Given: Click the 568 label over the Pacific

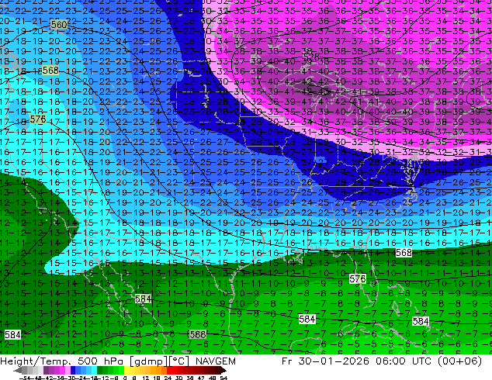Looking at the screenshot, I should point(50,71).
